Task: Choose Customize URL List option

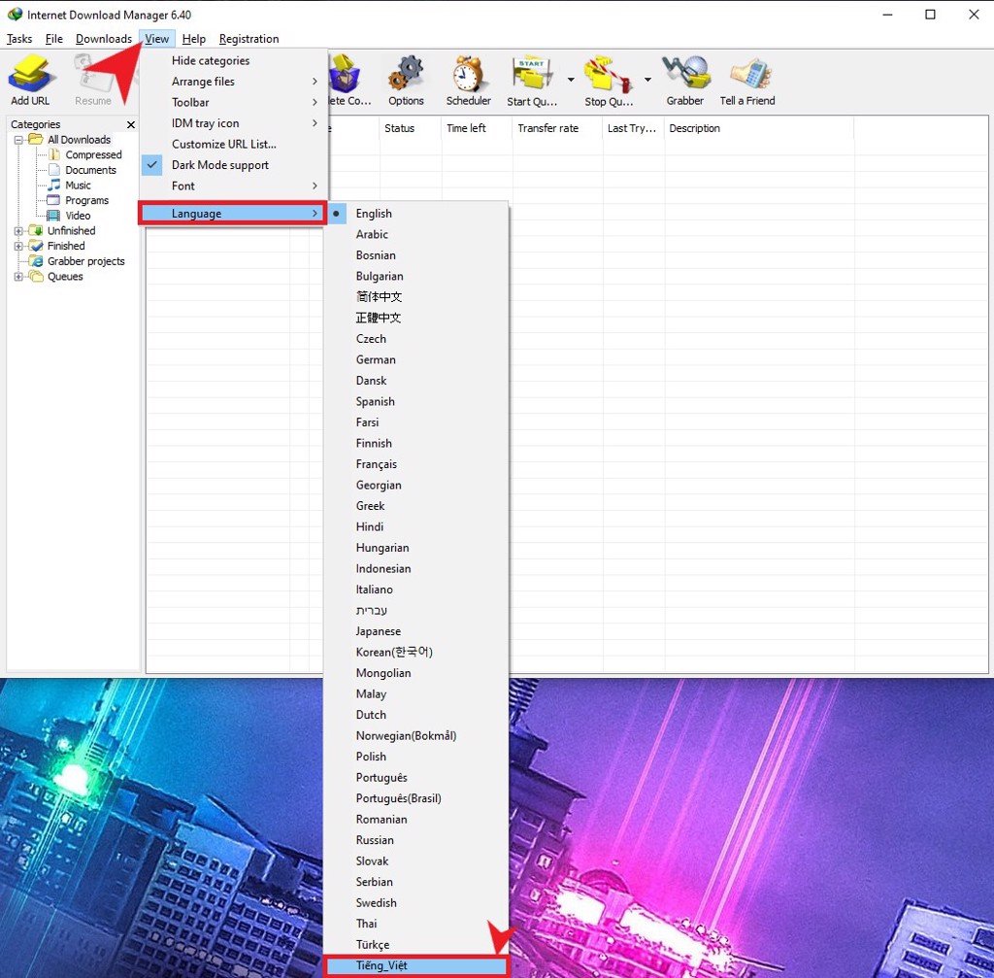Action: coord(233,144)
